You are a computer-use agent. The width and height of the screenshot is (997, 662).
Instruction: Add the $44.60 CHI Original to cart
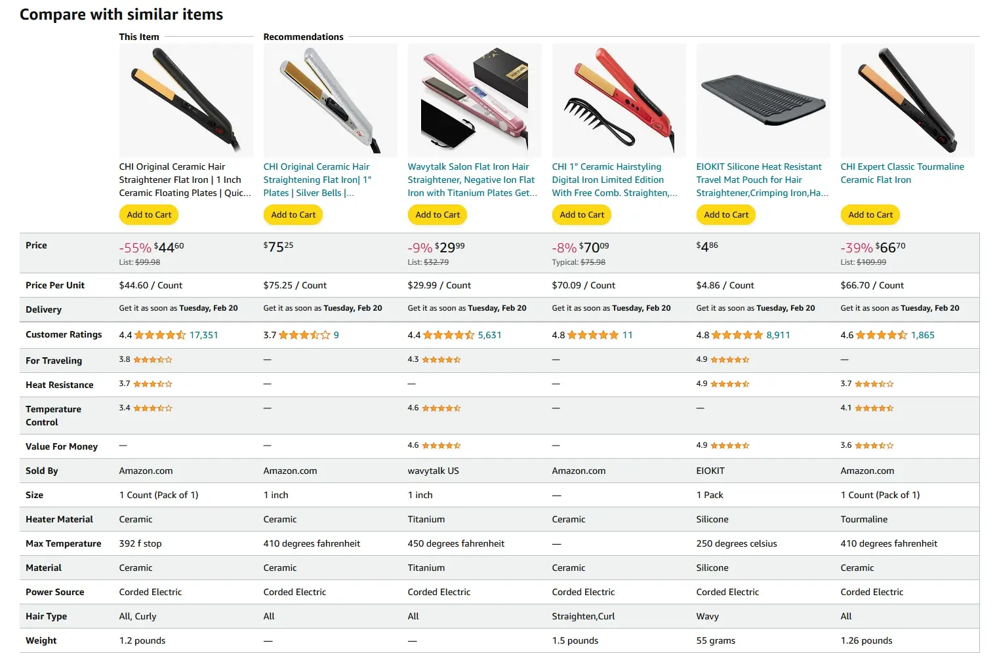click(x=149, y=214)
